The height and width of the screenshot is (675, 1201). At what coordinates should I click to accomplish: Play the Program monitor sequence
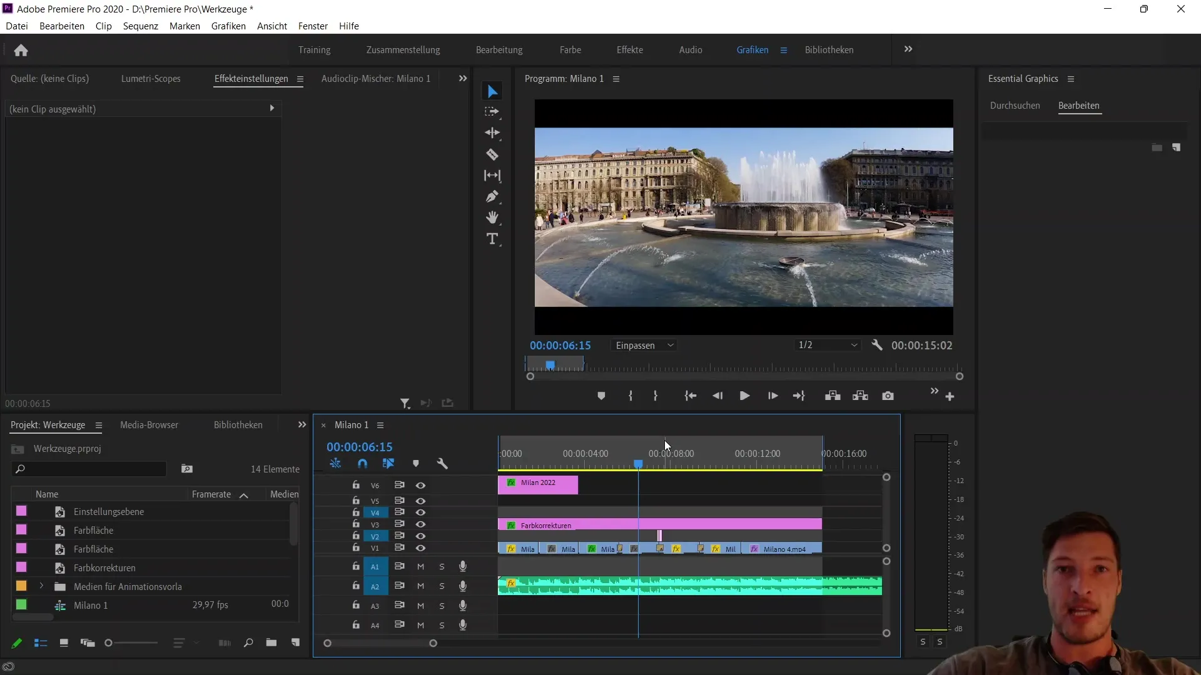[x=744, y=396]
